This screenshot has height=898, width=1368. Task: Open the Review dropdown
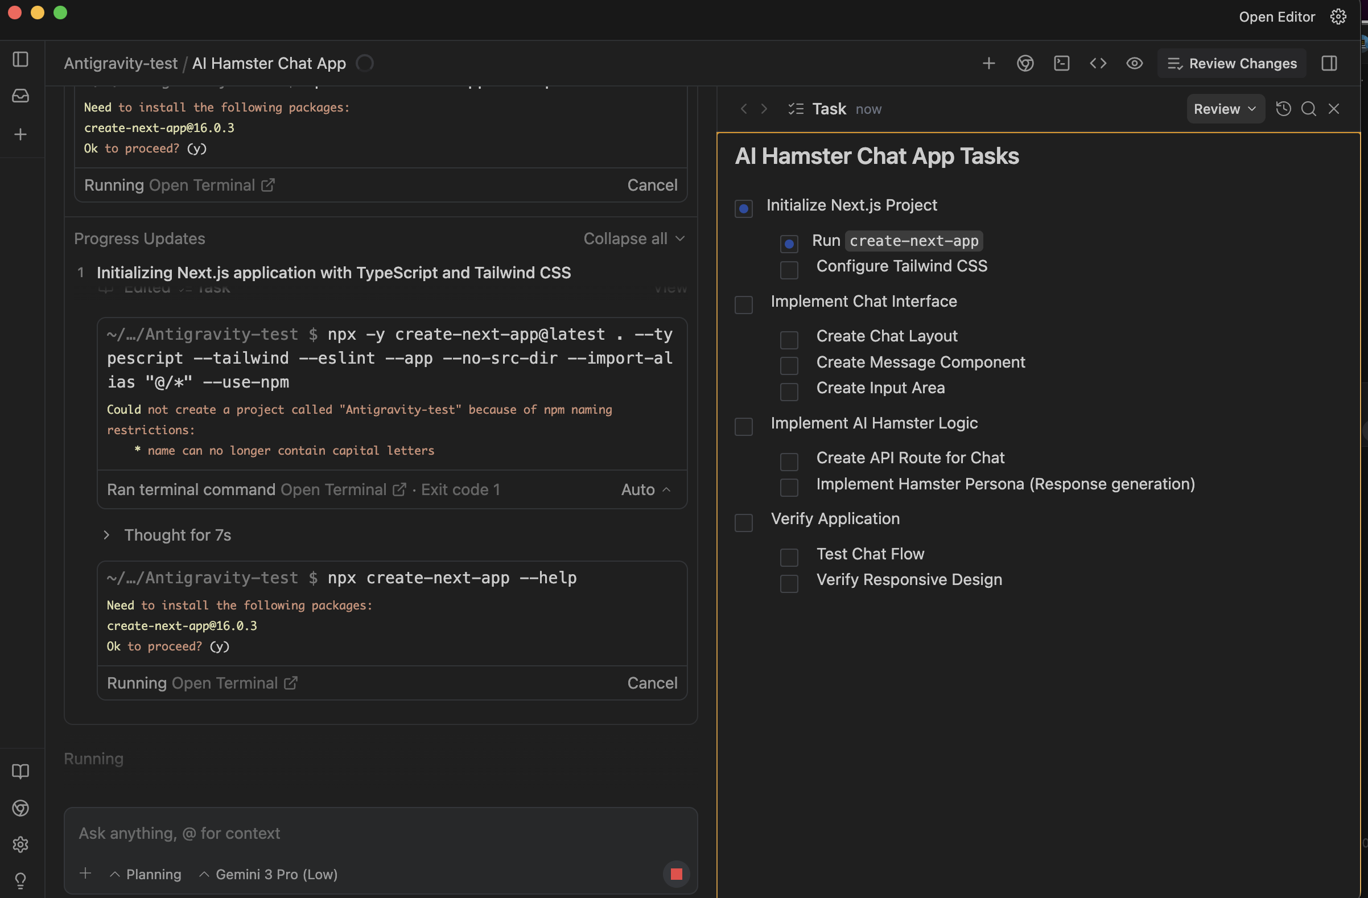[x=1225, y=109]
